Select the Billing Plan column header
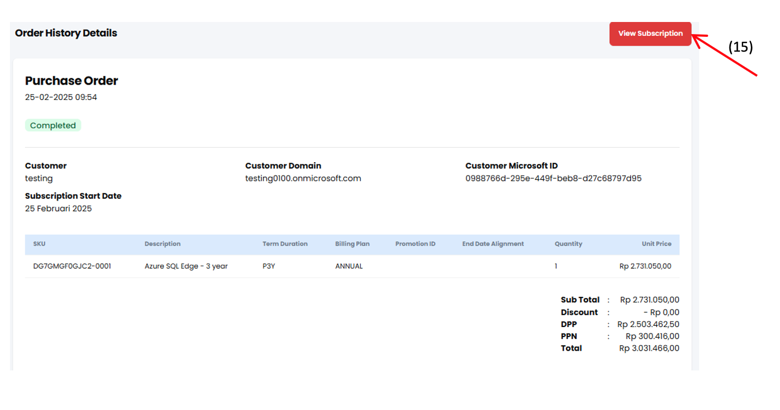780x410 pixels. [x=352, y=244]
